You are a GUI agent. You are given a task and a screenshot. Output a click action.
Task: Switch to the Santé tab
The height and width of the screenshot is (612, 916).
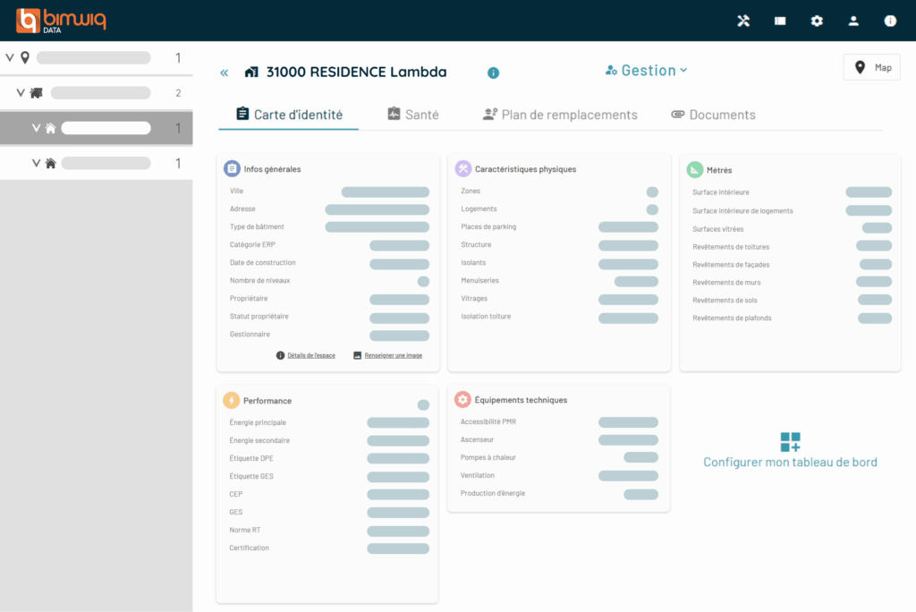(x=412, y=115)
